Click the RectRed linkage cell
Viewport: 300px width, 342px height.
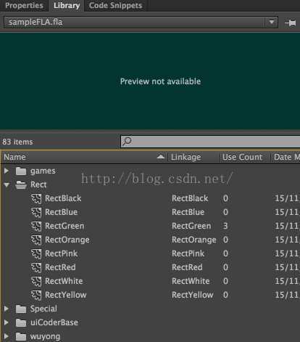click(x=187, y=267)
